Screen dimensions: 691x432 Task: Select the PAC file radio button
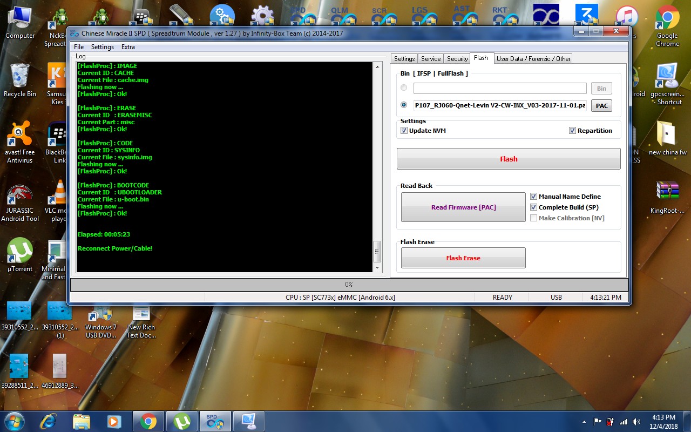[404, 105]
